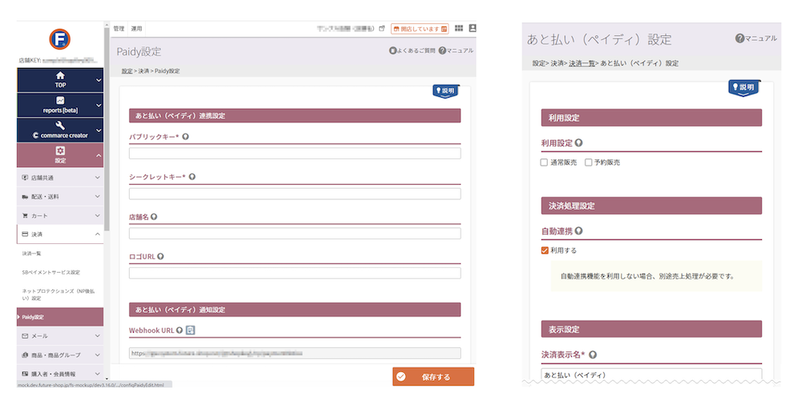Screen dimensions: 801x400
Task: Expand the 購入者・会員情報 submenu
Action: [60, 374]
